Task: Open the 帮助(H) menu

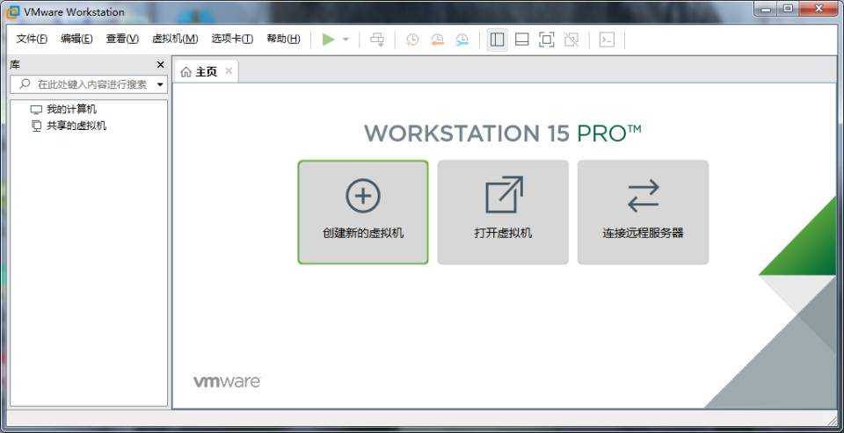Action: click(284, 39)
